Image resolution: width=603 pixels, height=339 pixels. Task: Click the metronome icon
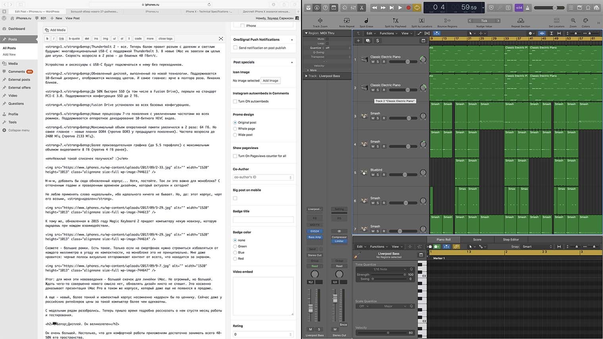click(x=527, y=8)
